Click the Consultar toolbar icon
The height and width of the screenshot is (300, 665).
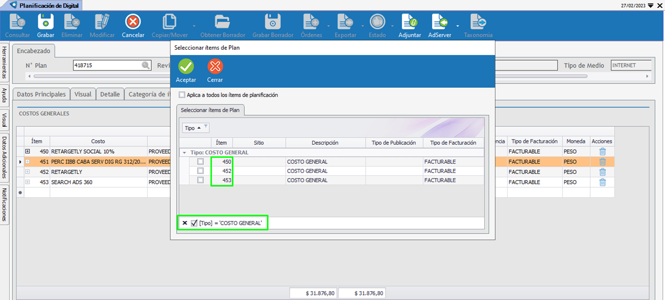pos(18,22)
